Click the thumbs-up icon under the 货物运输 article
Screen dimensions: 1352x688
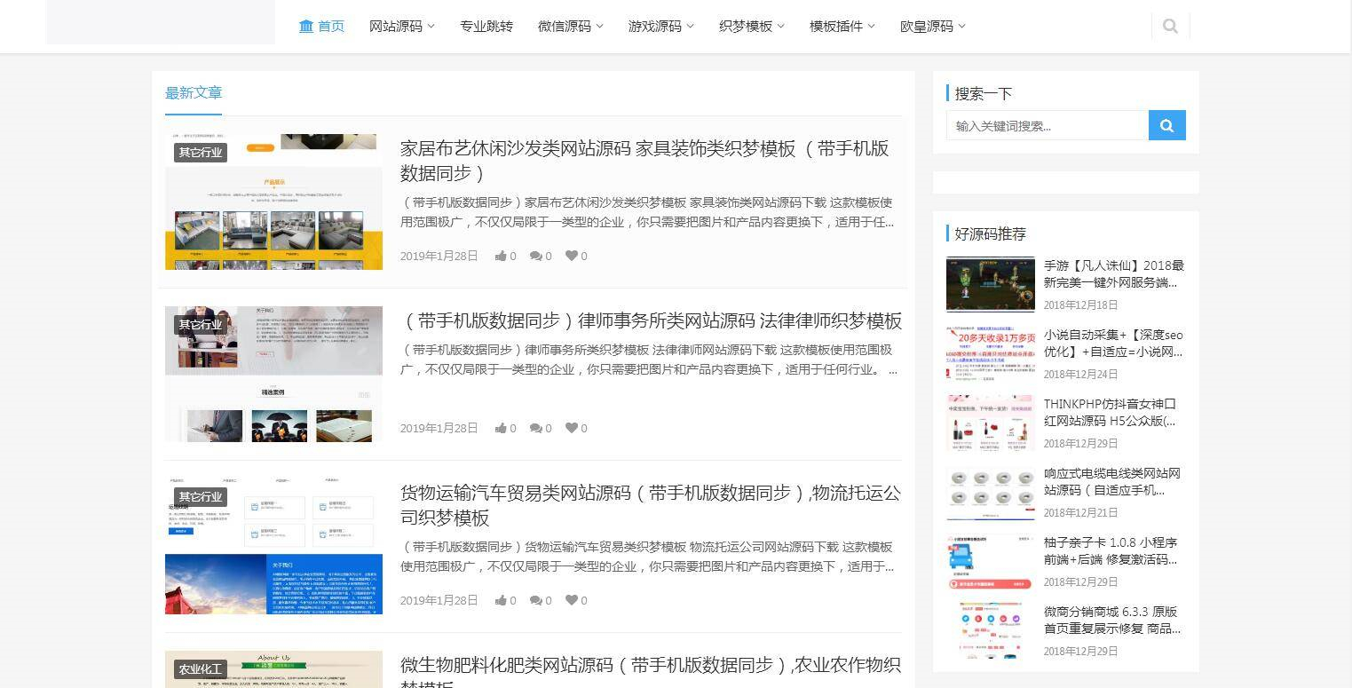pos(501,600)
